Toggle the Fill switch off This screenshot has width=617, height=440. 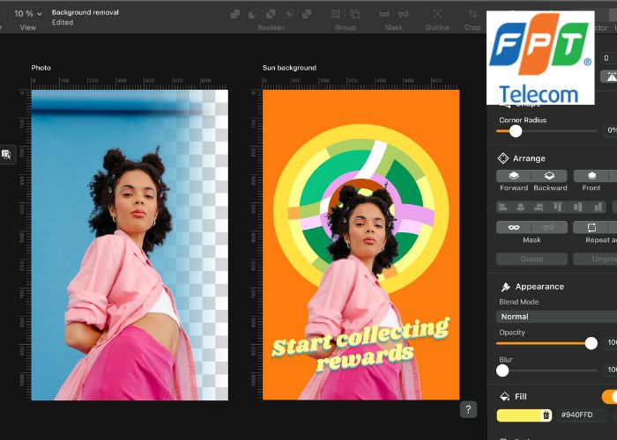(608, 397)
